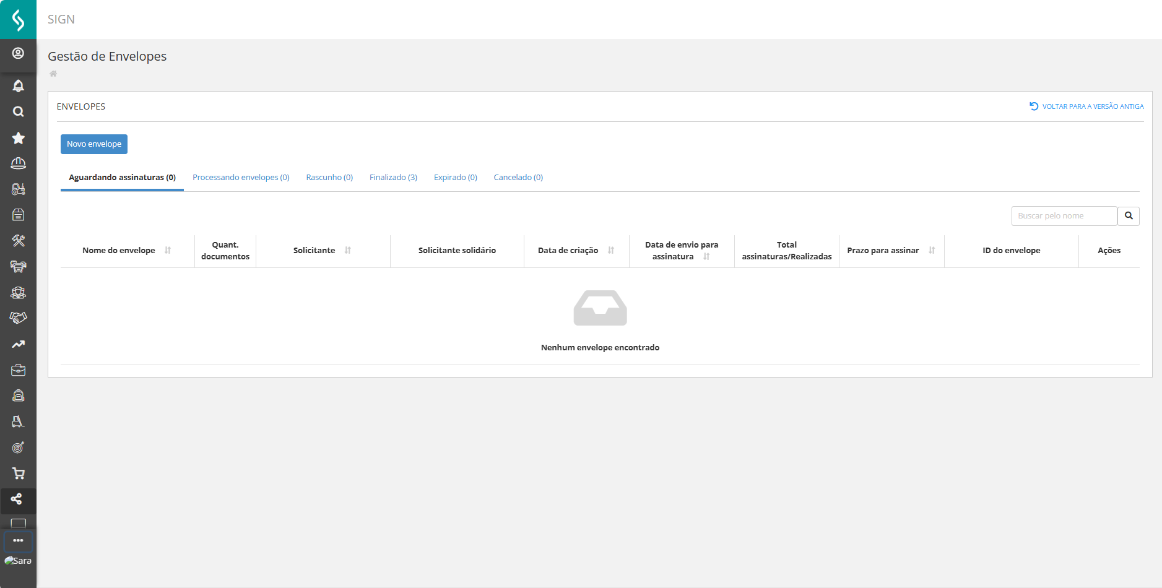Select the share nodes sidebar icon
The height and width of the screenshot is (588, 1162).
(17, 499)
